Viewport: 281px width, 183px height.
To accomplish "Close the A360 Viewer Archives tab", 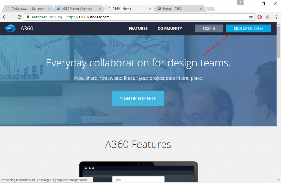I will (x=100, y=9).
